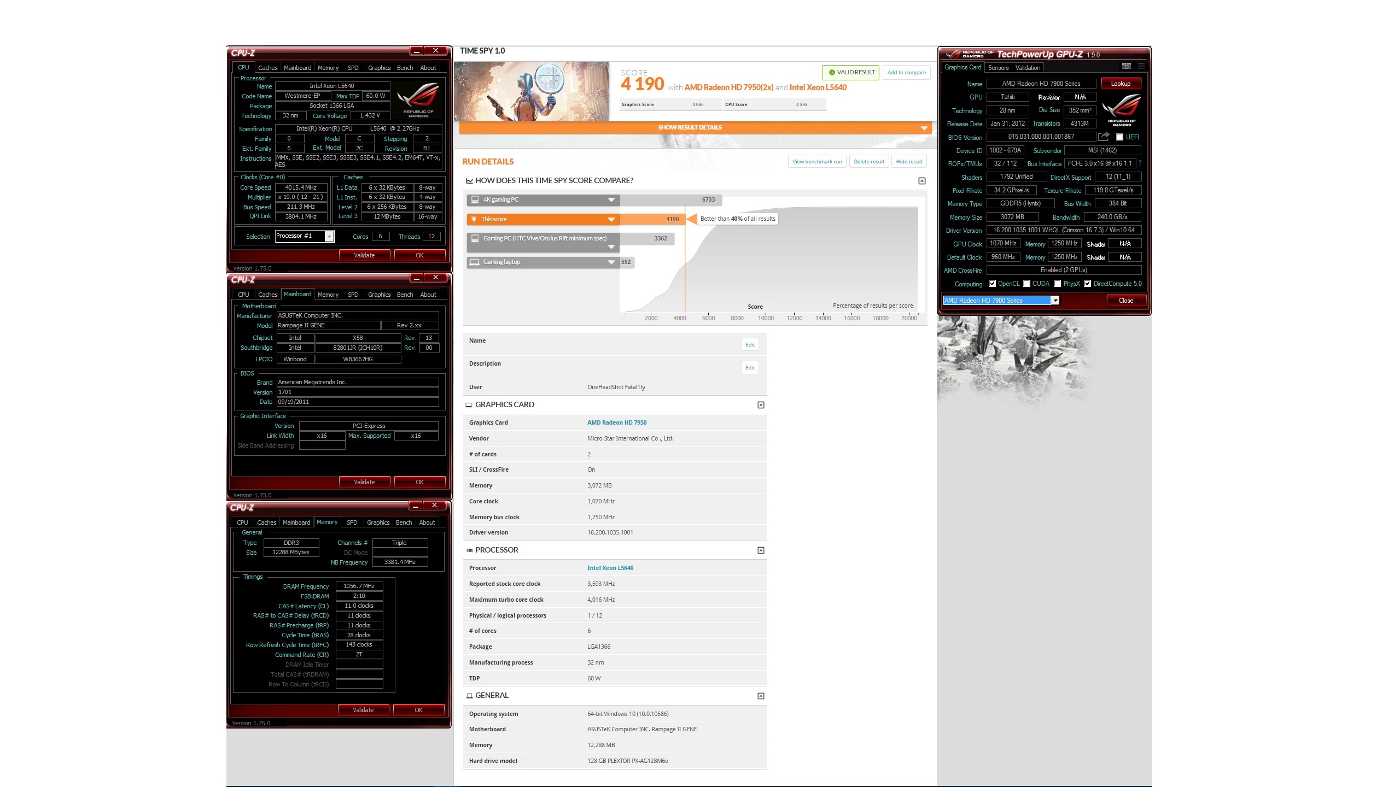
Task: Collapse the Graphics Card section
Action: tap(761, 405)
